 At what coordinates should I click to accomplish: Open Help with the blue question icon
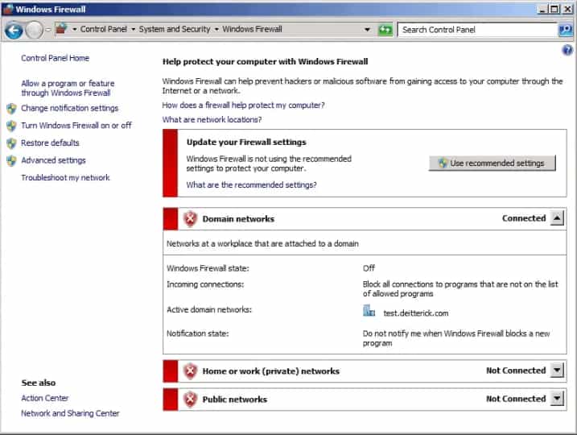coord(567,50)
